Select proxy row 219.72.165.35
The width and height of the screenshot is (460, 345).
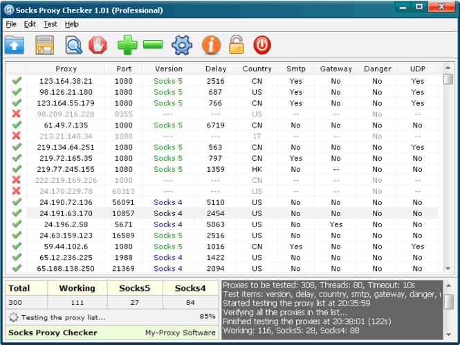(x=222, y=158)
